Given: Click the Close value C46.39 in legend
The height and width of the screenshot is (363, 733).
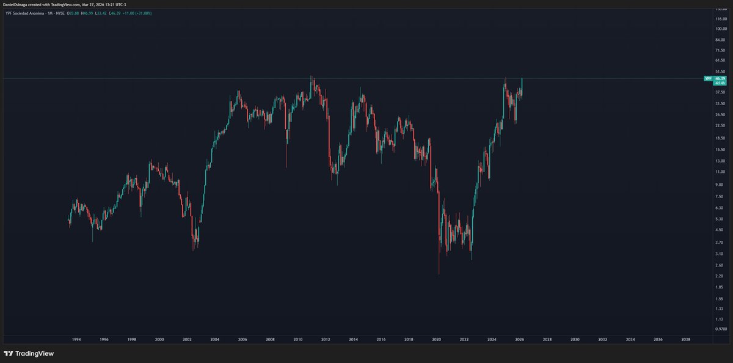Looking at the screenshot, I should click(x=115, y=13).
